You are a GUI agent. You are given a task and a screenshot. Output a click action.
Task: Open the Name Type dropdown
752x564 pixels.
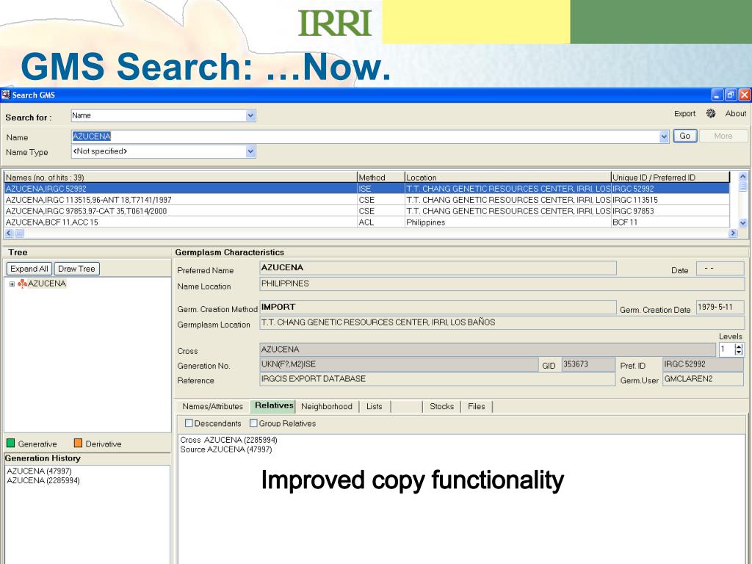click(250, 151)
